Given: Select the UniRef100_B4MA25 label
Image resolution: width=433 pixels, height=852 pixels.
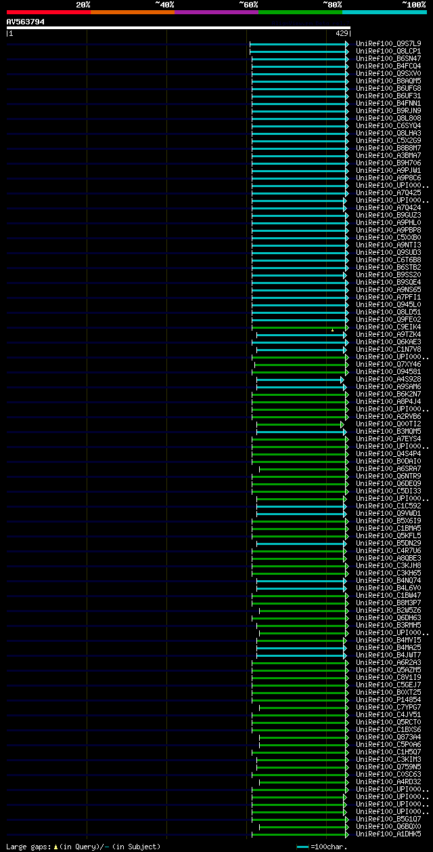Looking at the screenshot, I should pos(388,647).
